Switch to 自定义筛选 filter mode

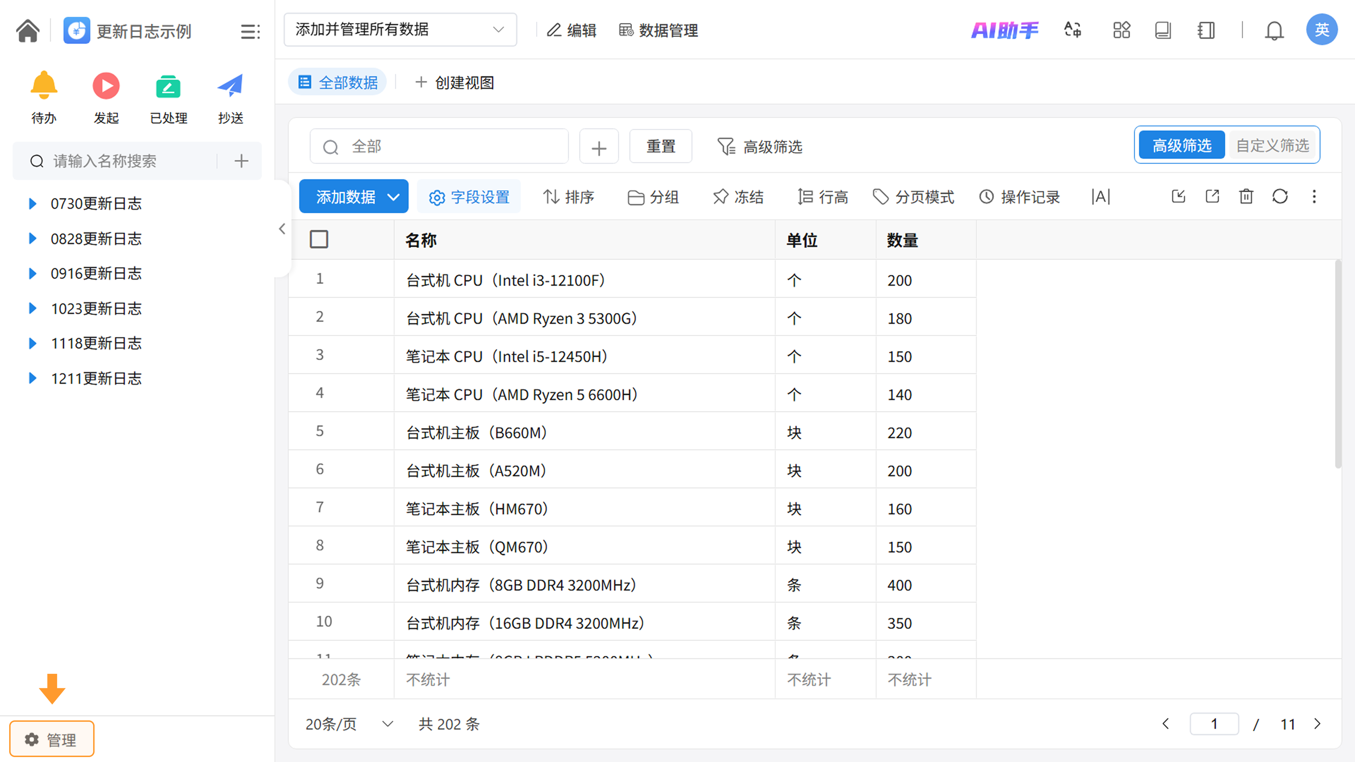[x=1272, y=145]
